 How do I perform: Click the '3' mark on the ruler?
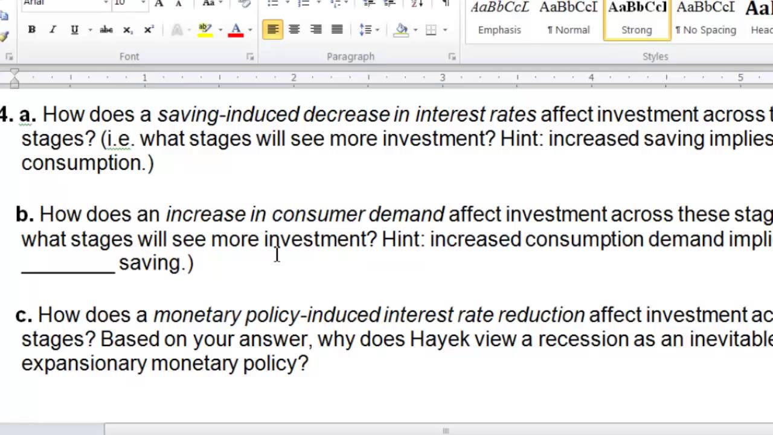(x=442, y=77)
